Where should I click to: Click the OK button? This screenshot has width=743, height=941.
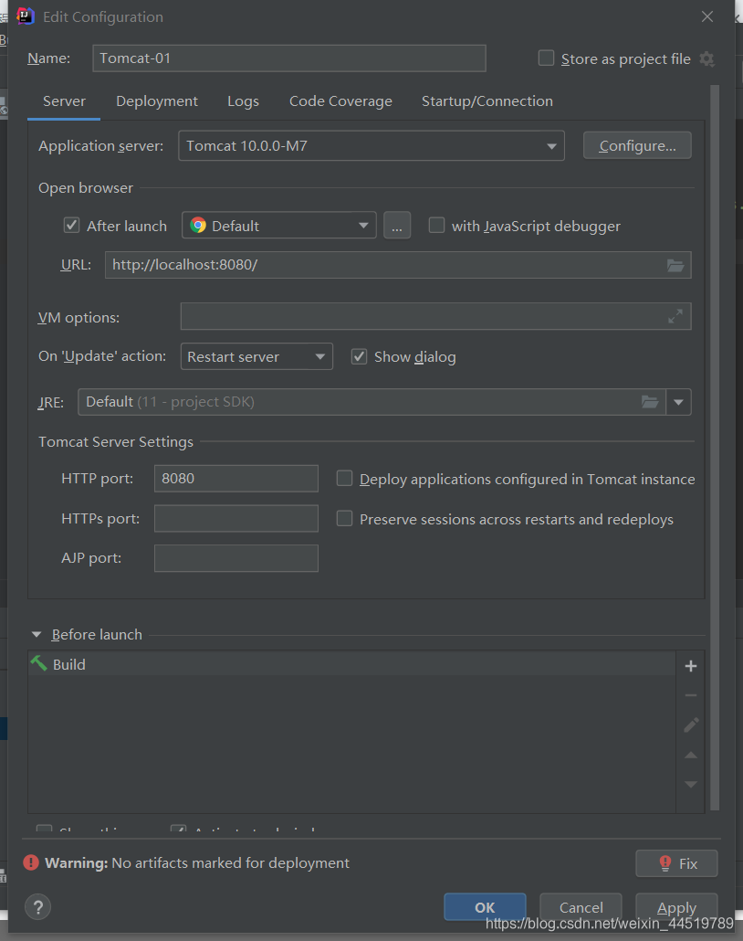point(485,907)
